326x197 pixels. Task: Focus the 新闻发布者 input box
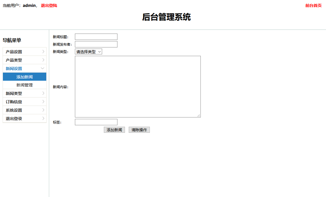point(96,44)
